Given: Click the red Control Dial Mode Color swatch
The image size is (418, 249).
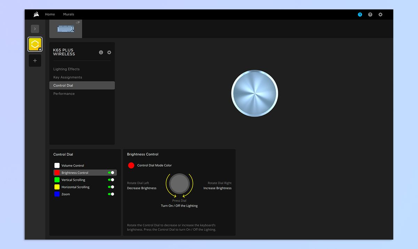Looking at the screenshot, I should (131, 165).
